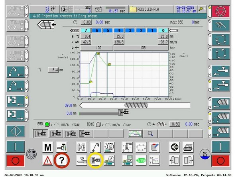Screen dimensions: 236x177
Task: Open the cycle sequence editor icon
Action: tap(141, 147)
